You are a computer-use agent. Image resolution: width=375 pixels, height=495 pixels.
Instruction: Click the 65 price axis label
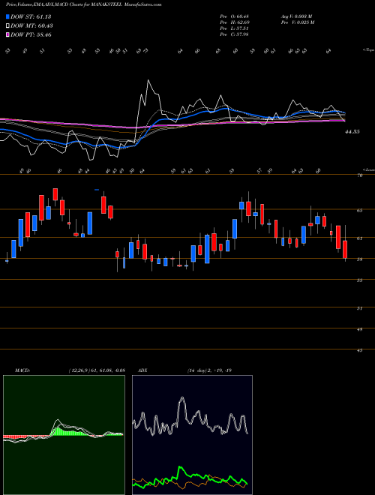(359, 211)
